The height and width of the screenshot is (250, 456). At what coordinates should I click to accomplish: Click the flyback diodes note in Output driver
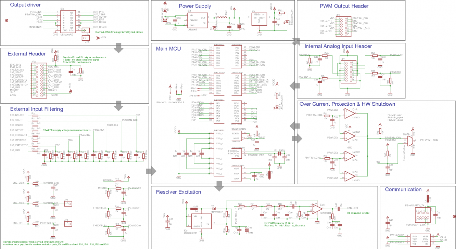[x=119, y=32]
